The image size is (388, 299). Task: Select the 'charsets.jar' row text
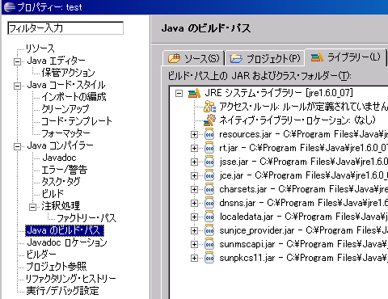click(x=303, y=189)
